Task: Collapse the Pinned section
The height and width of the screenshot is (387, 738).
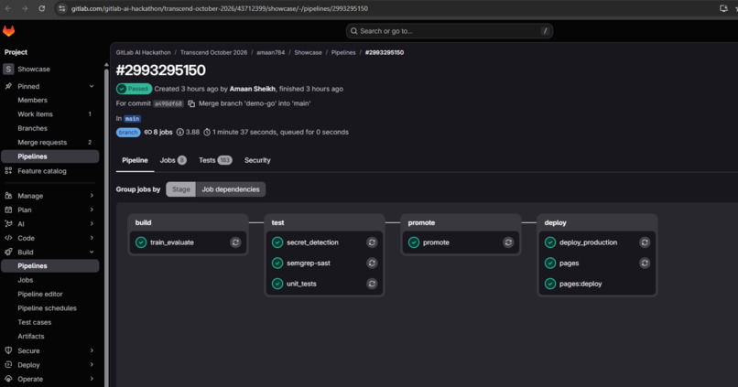Action: coord(92,86)
